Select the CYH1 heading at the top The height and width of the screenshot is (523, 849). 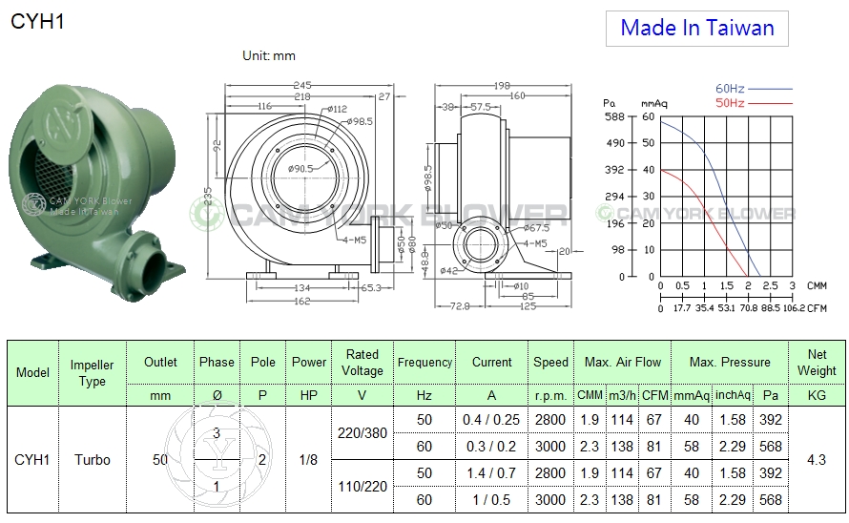coord(37,22)
